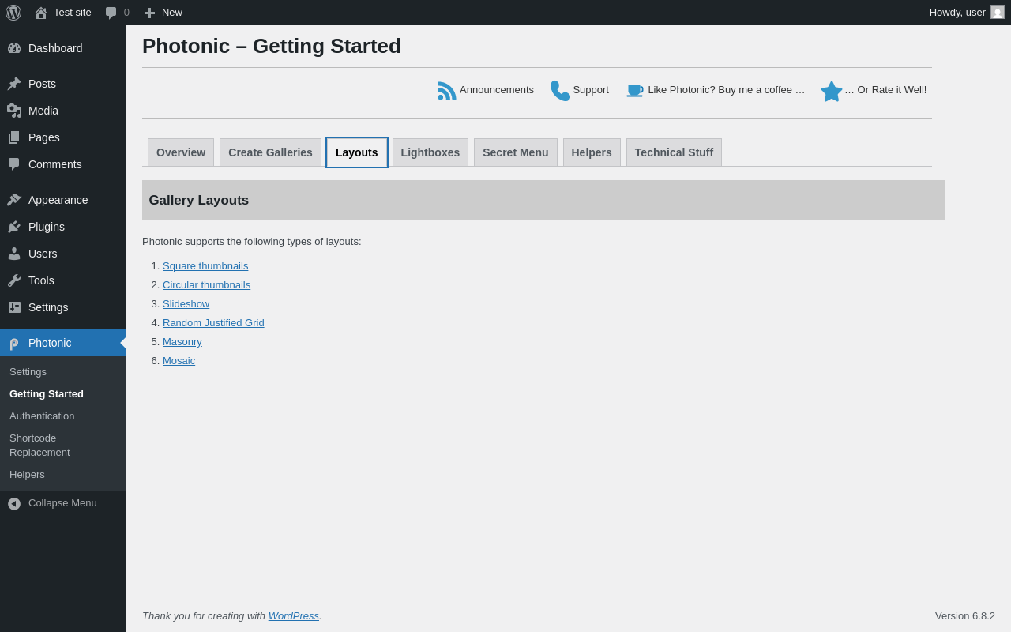Click the Pages icon in sidebar
The width and height of the screenshot is (1011, 632).
tap(14, 137)
